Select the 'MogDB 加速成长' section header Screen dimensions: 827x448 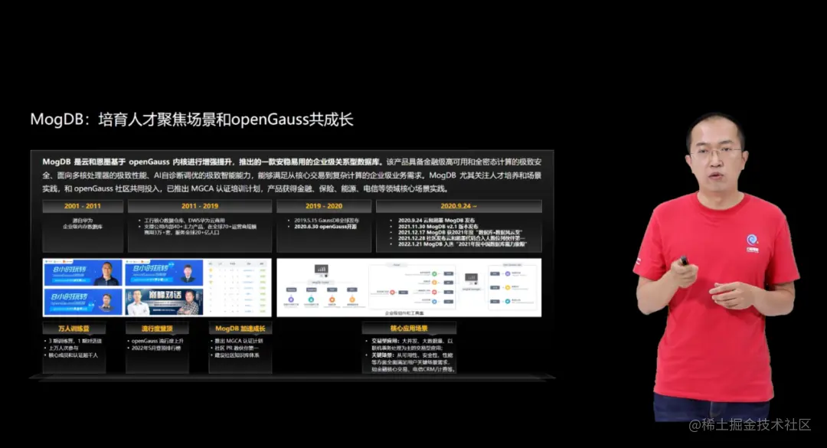[x=240, y=329]
